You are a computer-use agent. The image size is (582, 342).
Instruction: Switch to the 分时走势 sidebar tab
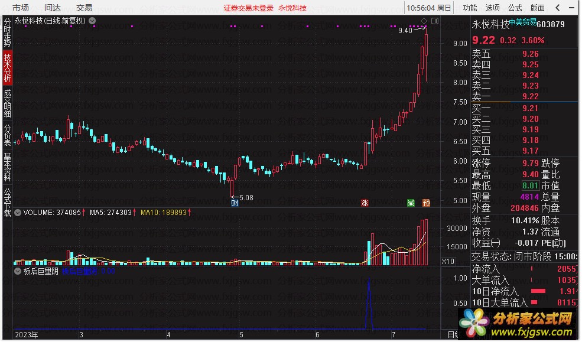tap(8, 32)
